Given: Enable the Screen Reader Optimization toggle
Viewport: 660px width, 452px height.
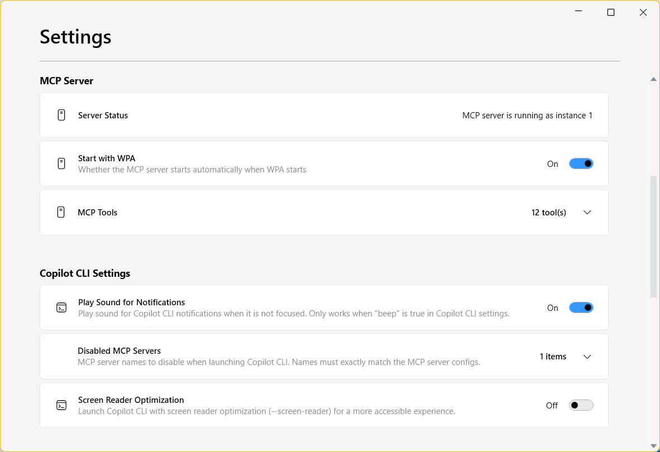Looking at the screenshot, I should pos(581,405).
